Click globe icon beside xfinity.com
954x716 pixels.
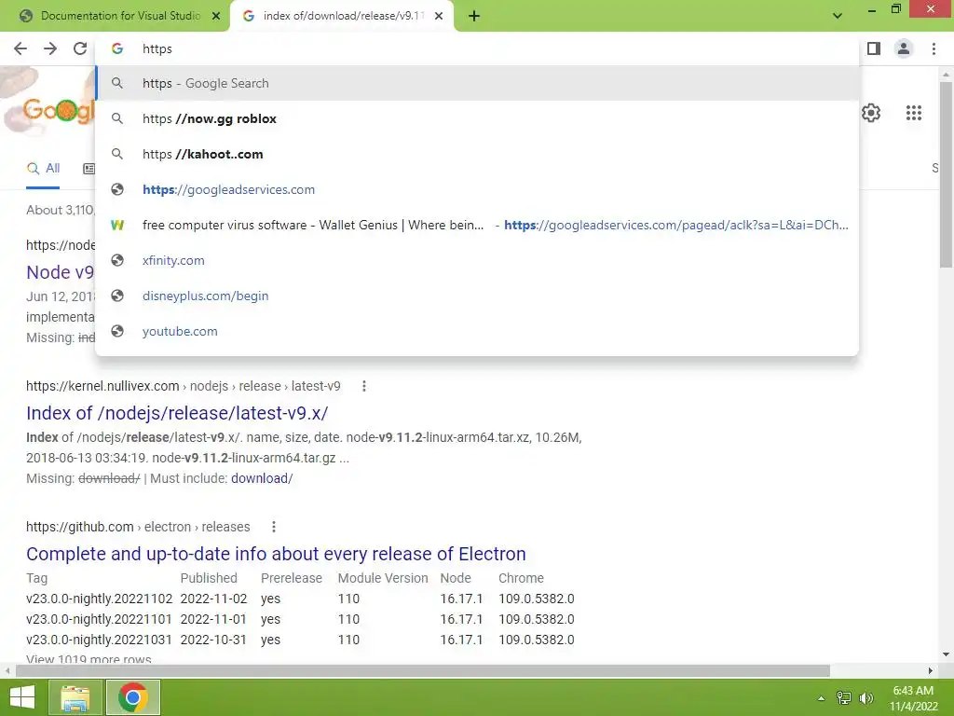pos(117,260)
